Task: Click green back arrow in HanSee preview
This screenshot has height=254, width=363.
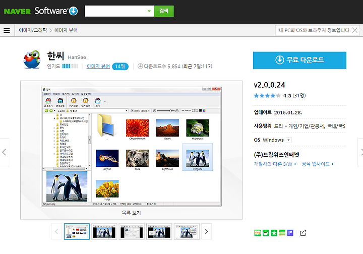Action: point(46,111)
